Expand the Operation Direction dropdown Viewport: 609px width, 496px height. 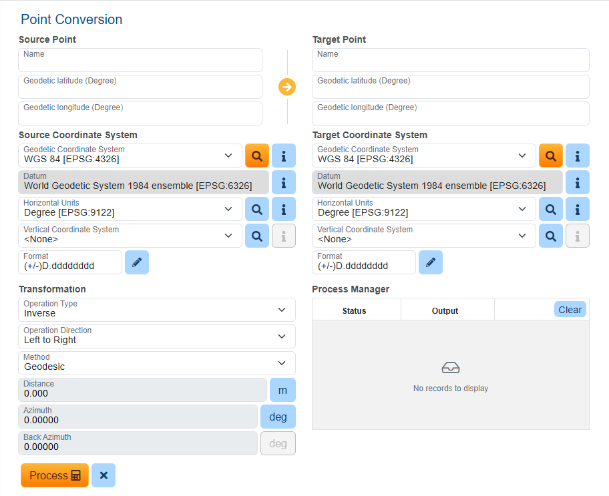pos(157,336)
